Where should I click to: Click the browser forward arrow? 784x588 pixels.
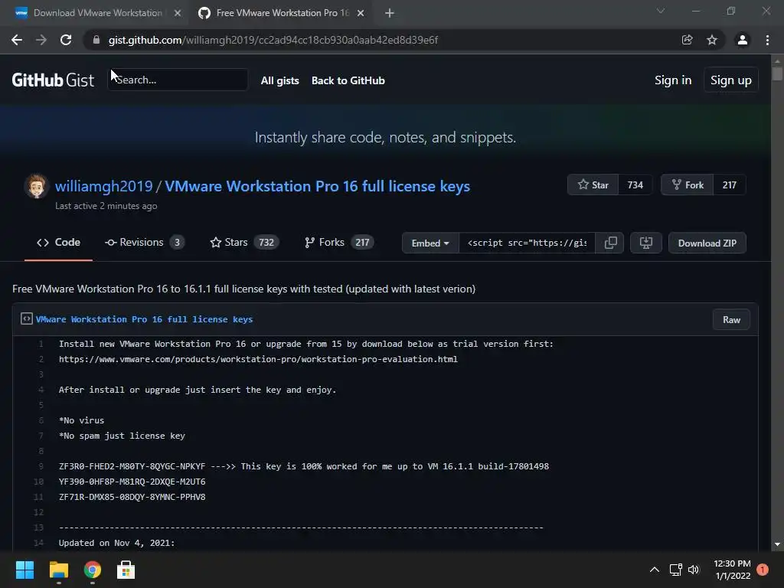tap(41, 40)
